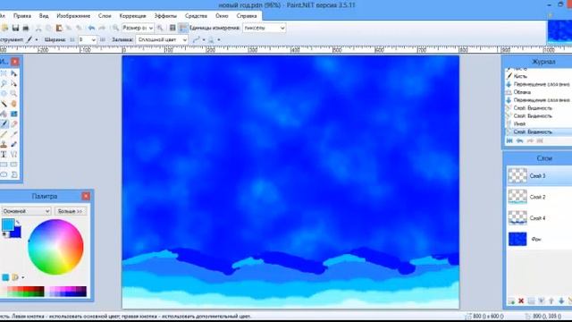Select the Rectangle Select tool

(4, 73)
